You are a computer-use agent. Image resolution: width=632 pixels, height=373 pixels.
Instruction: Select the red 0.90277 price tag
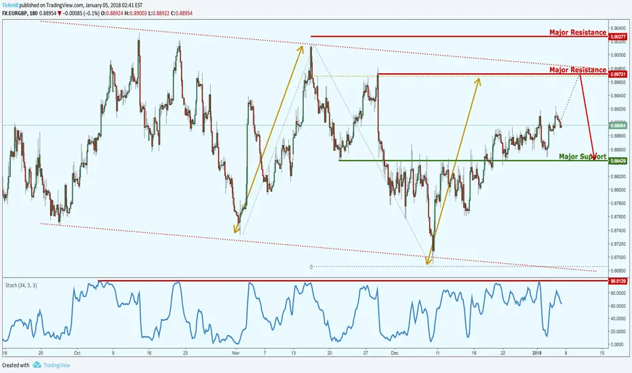point(618,37)
